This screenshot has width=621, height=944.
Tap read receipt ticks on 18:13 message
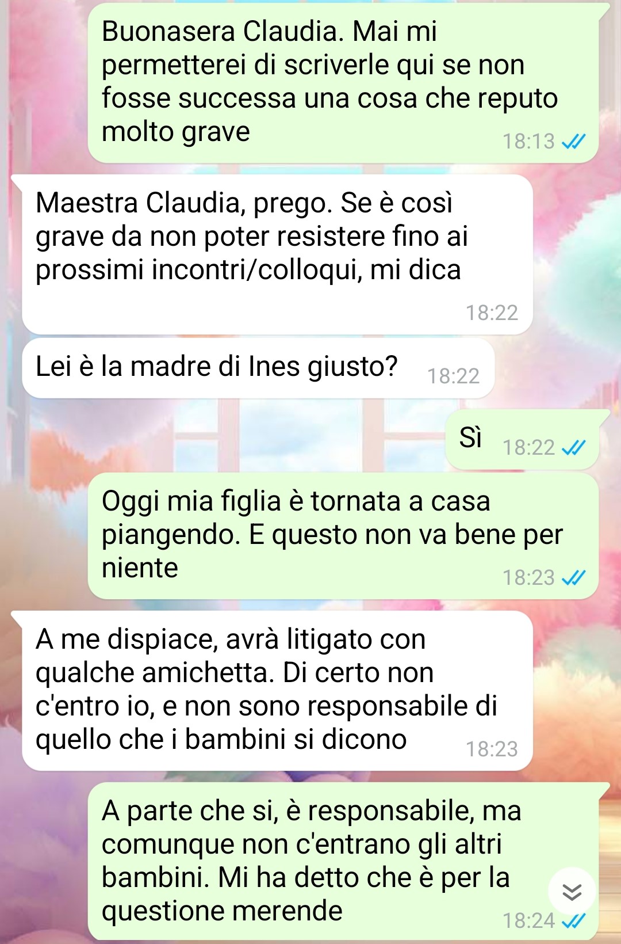pos(573,141)
